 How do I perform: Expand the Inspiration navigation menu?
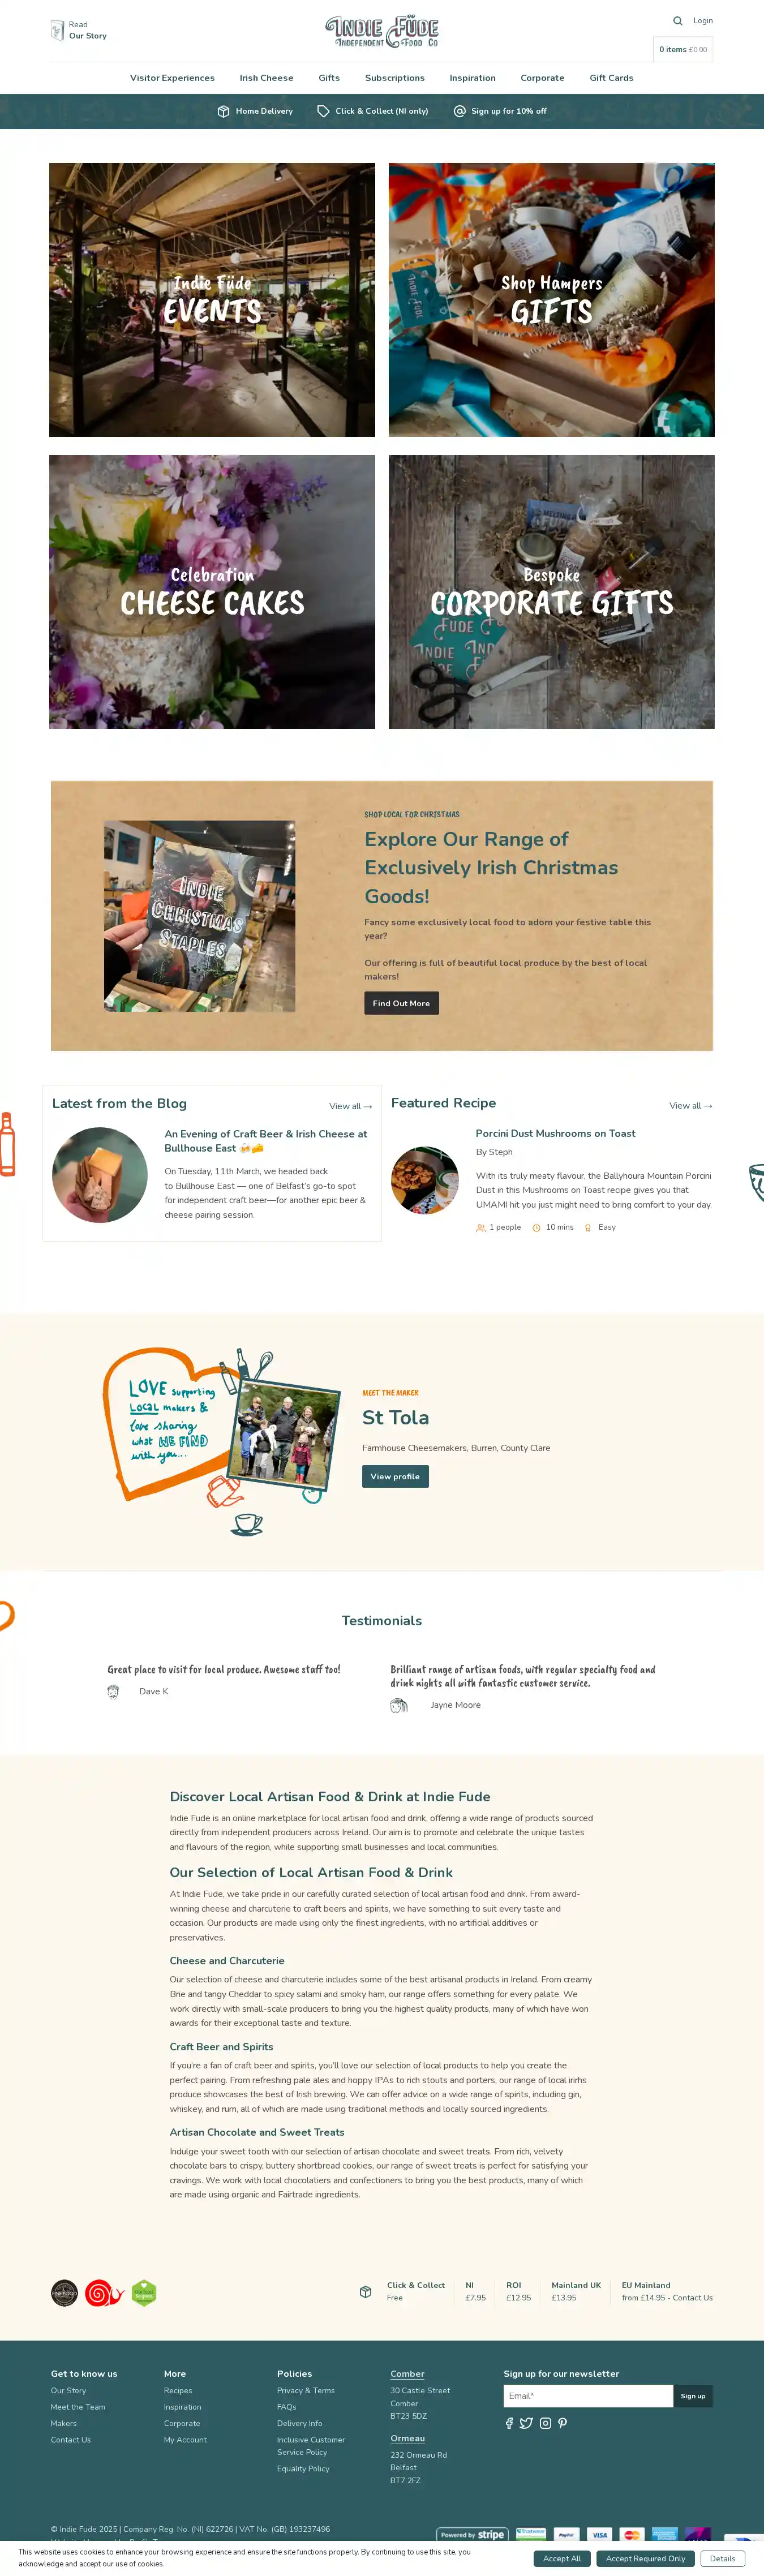tap(472, 78)
